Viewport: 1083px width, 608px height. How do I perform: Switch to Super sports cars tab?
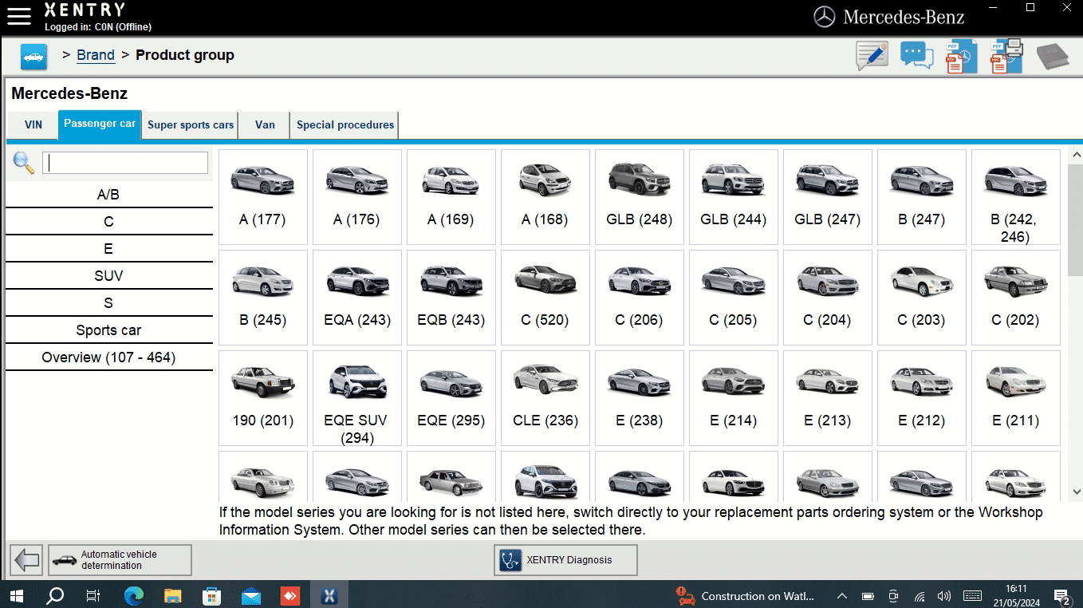191,125
